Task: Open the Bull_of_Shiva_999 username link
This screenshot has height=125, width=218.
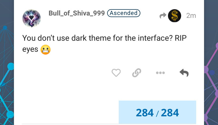Action: pyautogui.click(x=77, y=13)
